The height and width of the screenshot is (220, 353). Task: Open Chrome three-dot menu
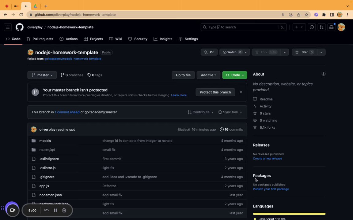(x=347, y=15)
